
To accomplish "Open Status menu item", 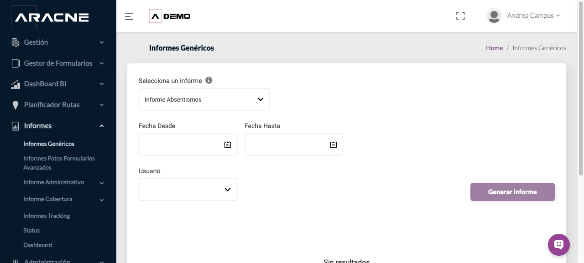I will click(x=31, y=230).
